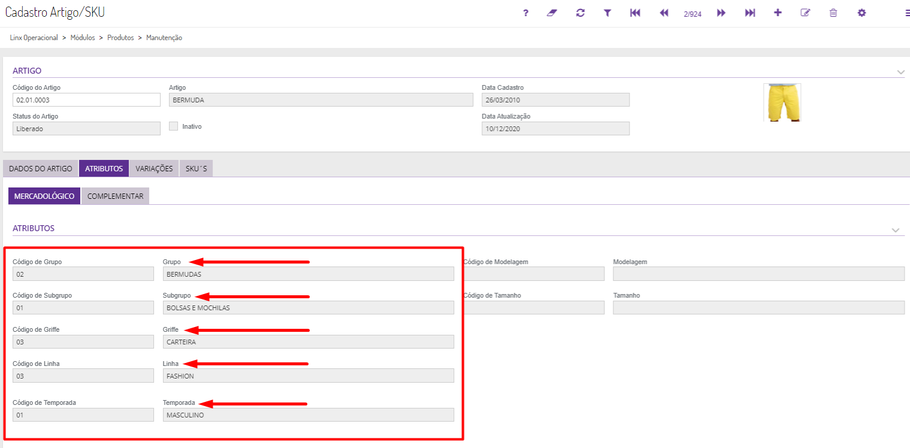Open the settings gear icon
This screenshot has height=448, width=910.
pyautogui.click(x=861, y=13)
